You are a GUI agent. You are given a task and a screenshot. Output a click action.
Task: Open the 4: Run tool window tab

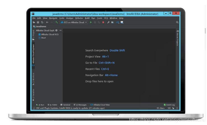(x=40, y=105)
